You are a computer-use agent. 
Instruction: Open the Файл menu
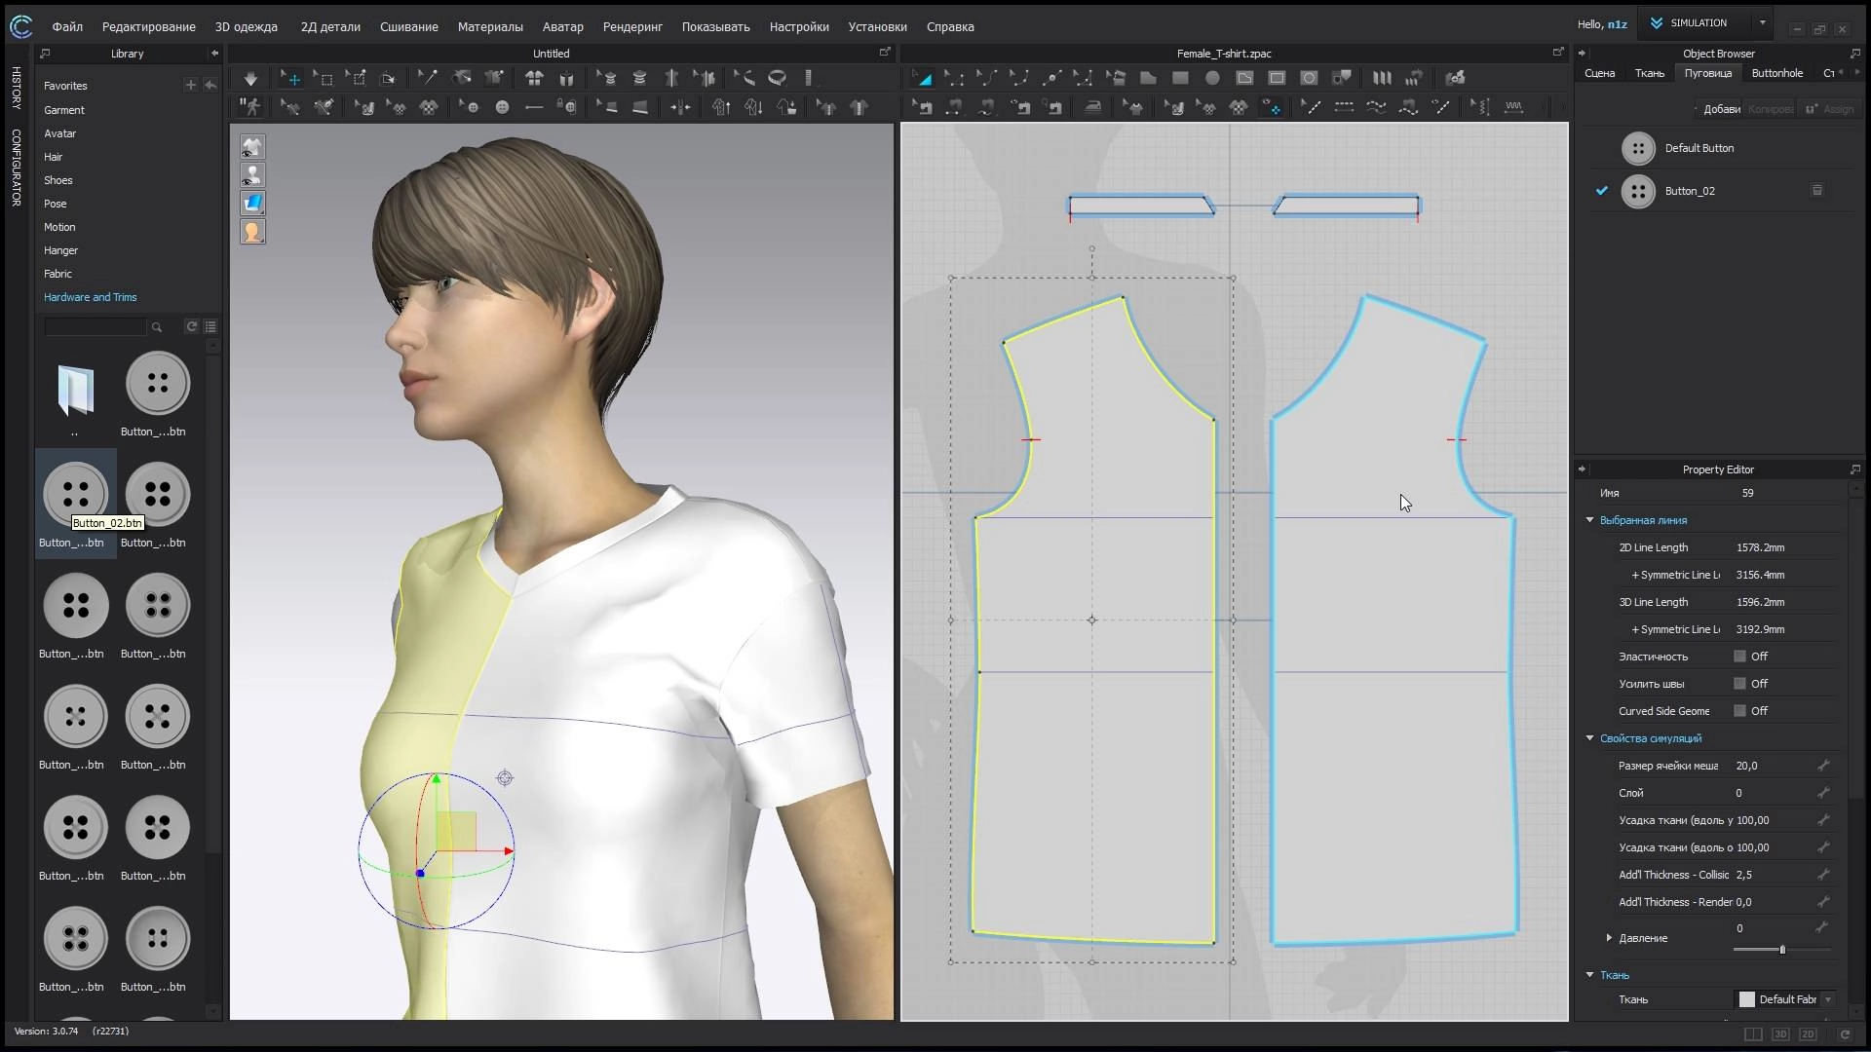pyautogui.click(x=67, y=26)
